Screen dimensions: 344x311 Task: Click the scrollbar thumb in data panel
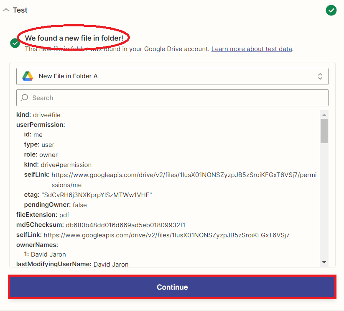click(324, 131)
